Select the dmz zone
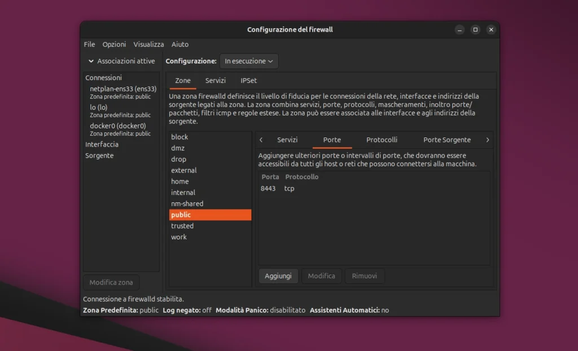 coord(178,148)
